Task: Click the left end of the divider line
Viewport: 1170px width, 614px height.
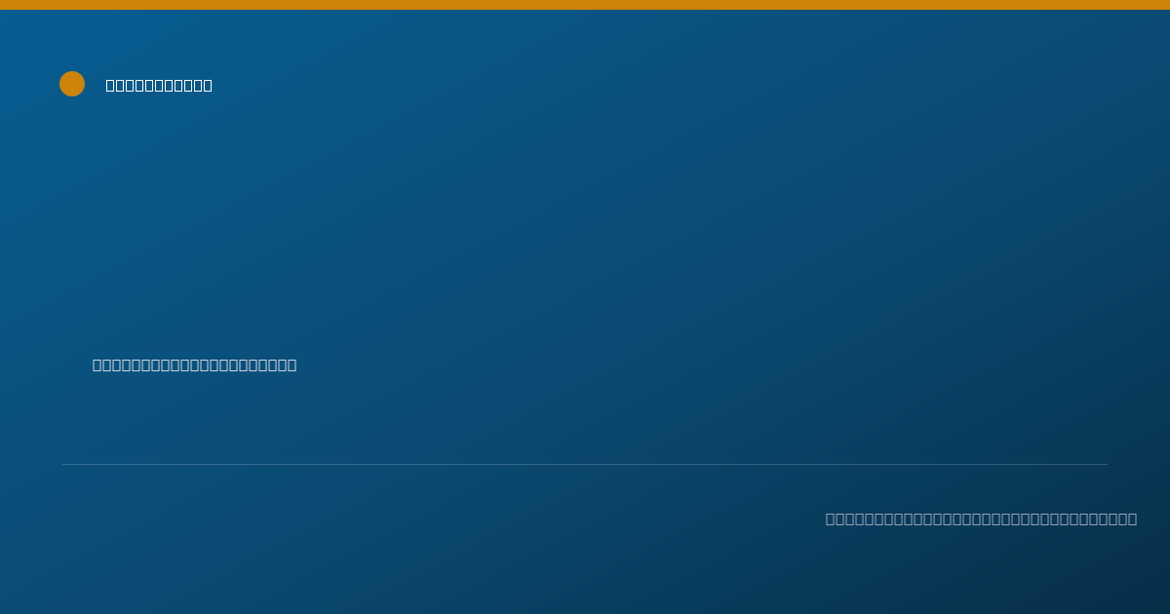Action: click(x=64, y=464)
